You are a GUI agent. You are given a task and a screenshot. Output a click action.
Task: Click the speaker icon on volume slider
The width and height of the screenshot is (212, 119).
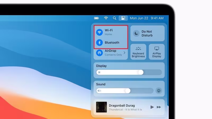click(x=99, y=91)
